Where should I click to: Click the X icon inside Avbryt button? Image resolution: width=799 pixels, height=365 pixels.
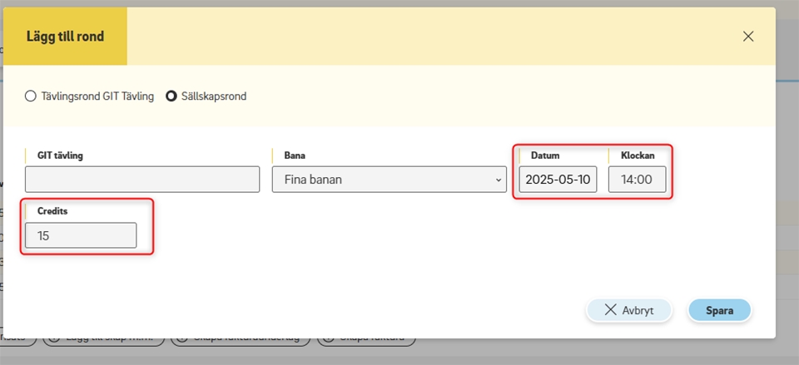coord(610,310)
